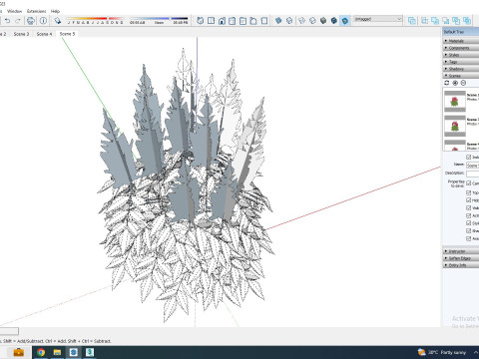The width and height of the screenshot is (479, 359).
Task: Select the Shaded face style icon
Action: tap(323, 21)
